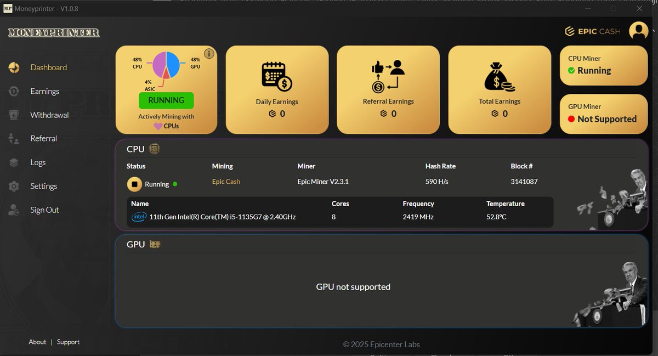
Task: Open the Support link
Action: 68,342
